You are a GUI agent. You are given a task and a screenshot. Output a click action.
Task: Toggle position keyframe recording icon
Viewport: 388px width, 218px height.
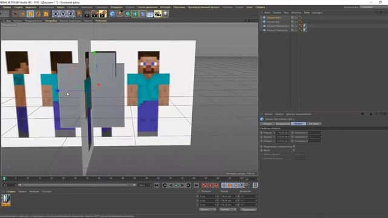[224, 185]
